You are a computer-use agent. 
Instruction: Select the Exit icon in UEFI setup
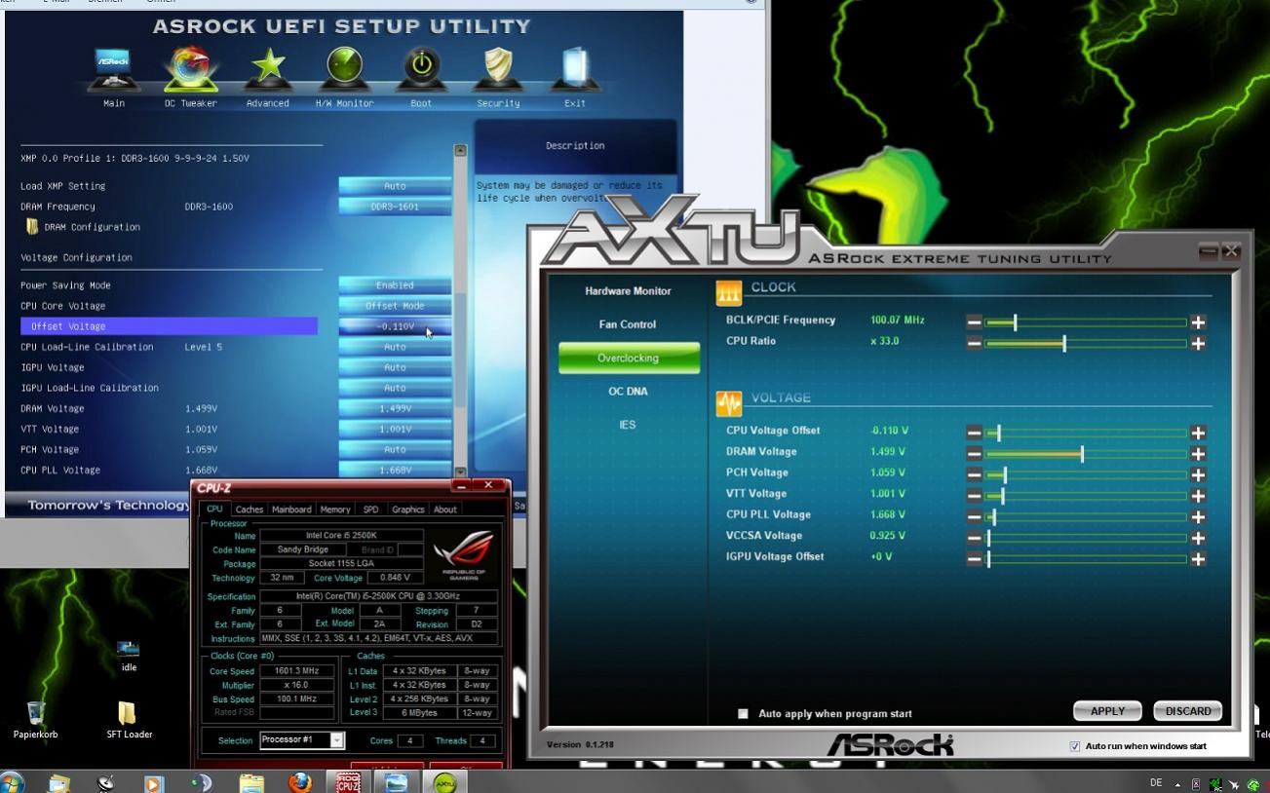coord(575,70)
